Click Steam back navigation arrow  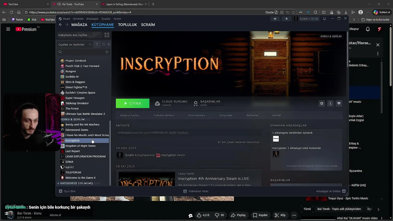tap(60, 25)
